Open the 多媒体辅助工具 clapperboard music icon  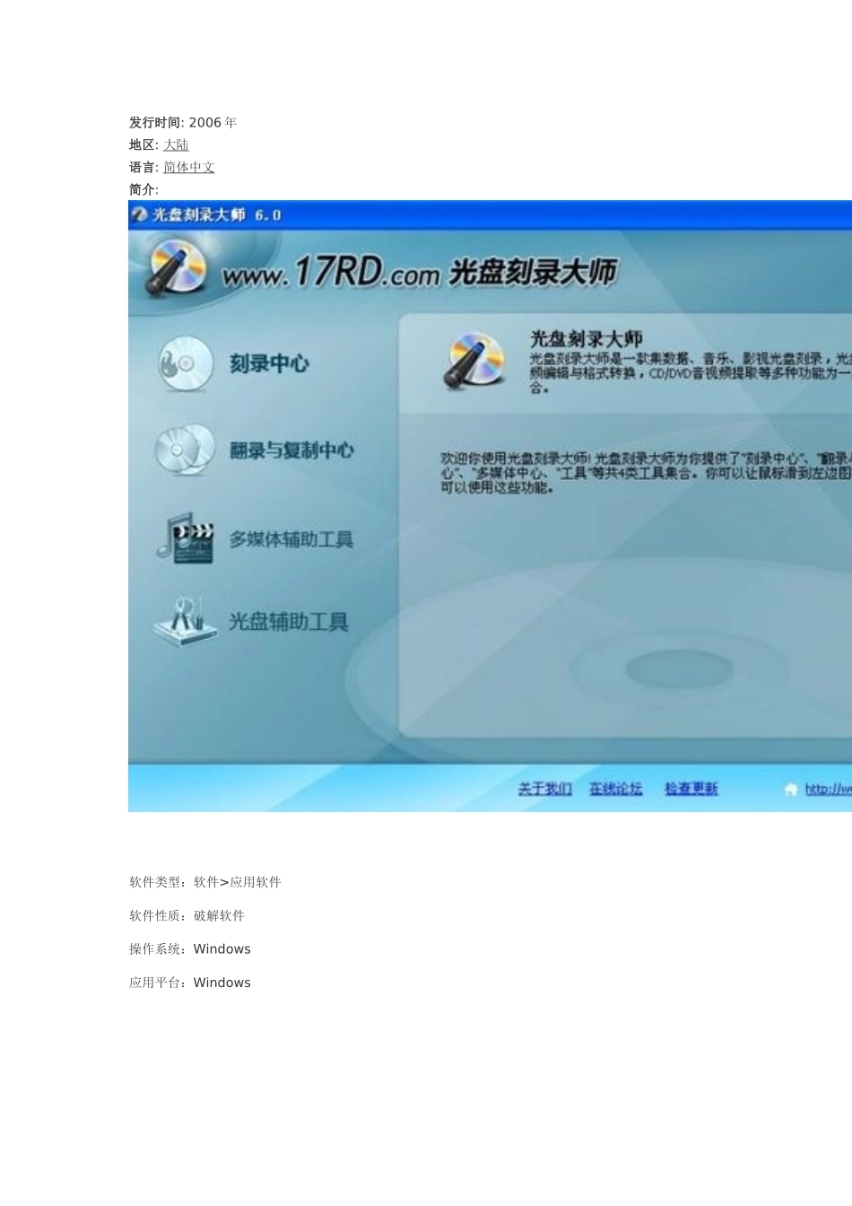tap(185, 537)
